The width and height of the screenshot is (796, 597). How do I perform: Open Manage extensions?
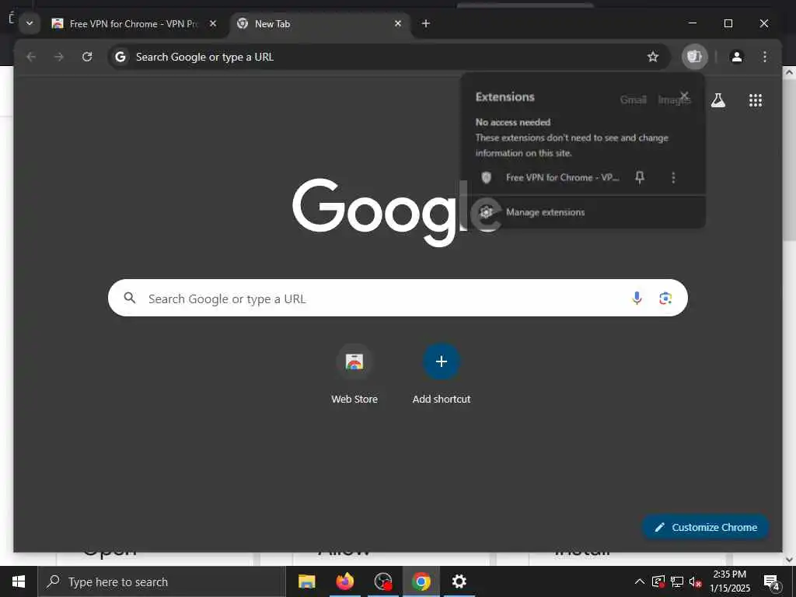click(583, 212)
